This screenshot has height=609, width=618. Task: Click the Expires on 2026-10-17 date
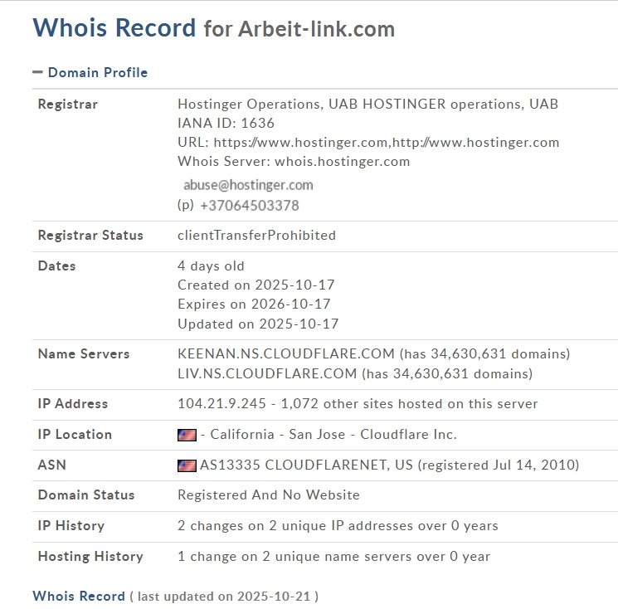[x=254, y=304]
